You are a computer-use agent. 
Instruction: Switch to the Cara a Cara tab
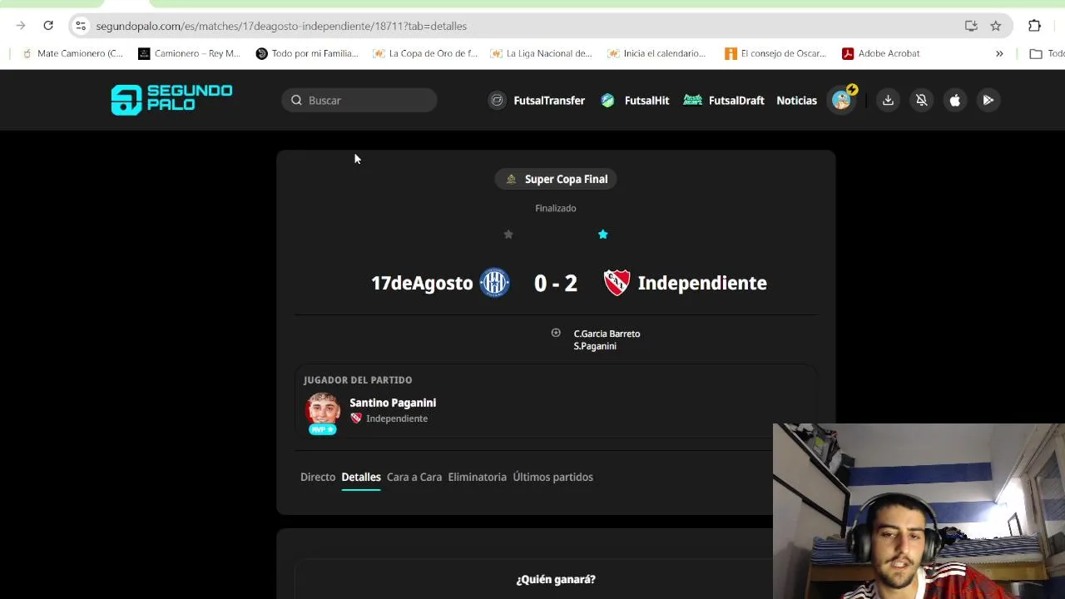pyautogui.click(x=414, y=477)
